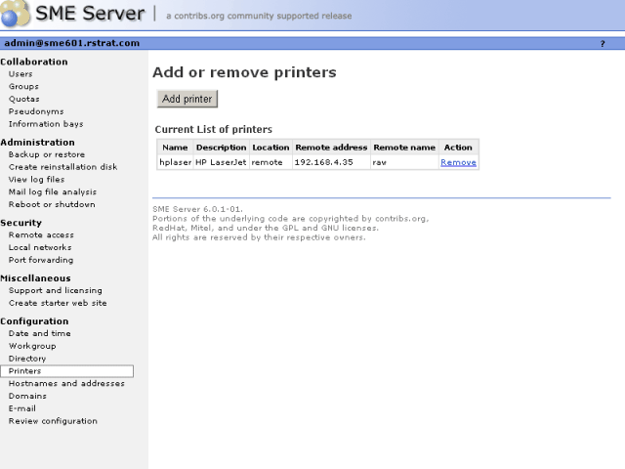
Task: Click the Configuration section heading
Action: [x=34, y=321]
